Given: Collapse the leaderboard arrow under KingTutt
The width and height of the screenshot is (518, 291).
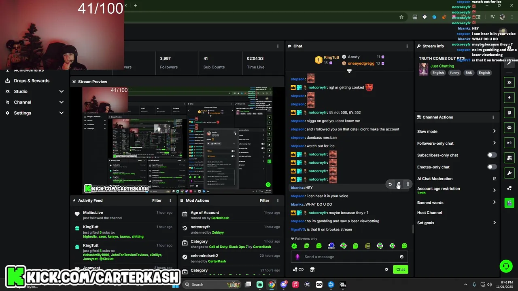Looking at the screenshot, I should 349,71.
